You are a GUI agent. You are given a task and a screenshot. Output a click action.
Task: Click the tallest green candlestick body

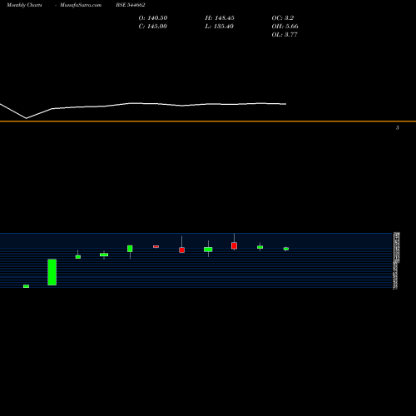52,272
